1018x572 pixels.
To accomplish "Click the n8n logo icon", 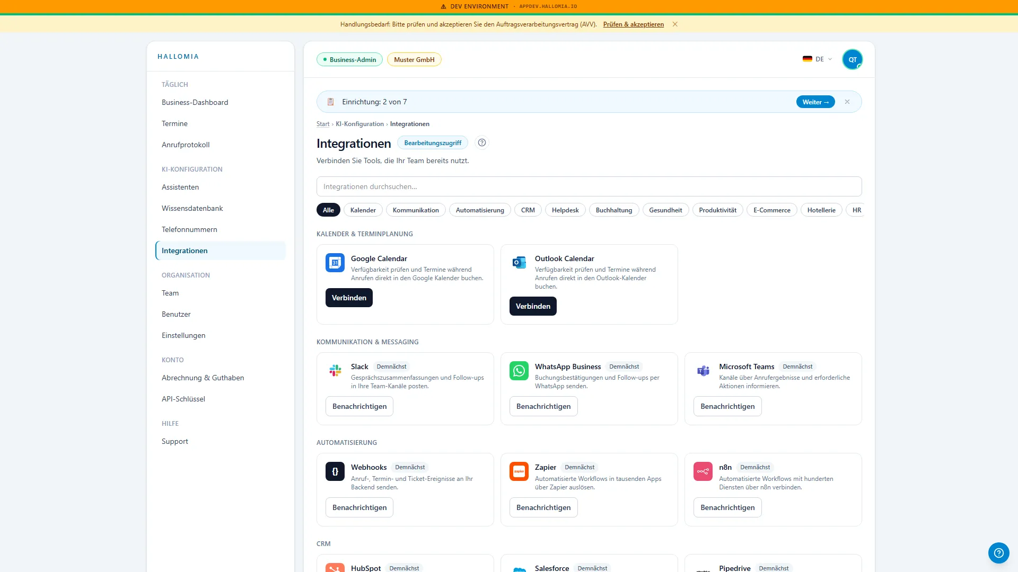I will click(703, 471).
